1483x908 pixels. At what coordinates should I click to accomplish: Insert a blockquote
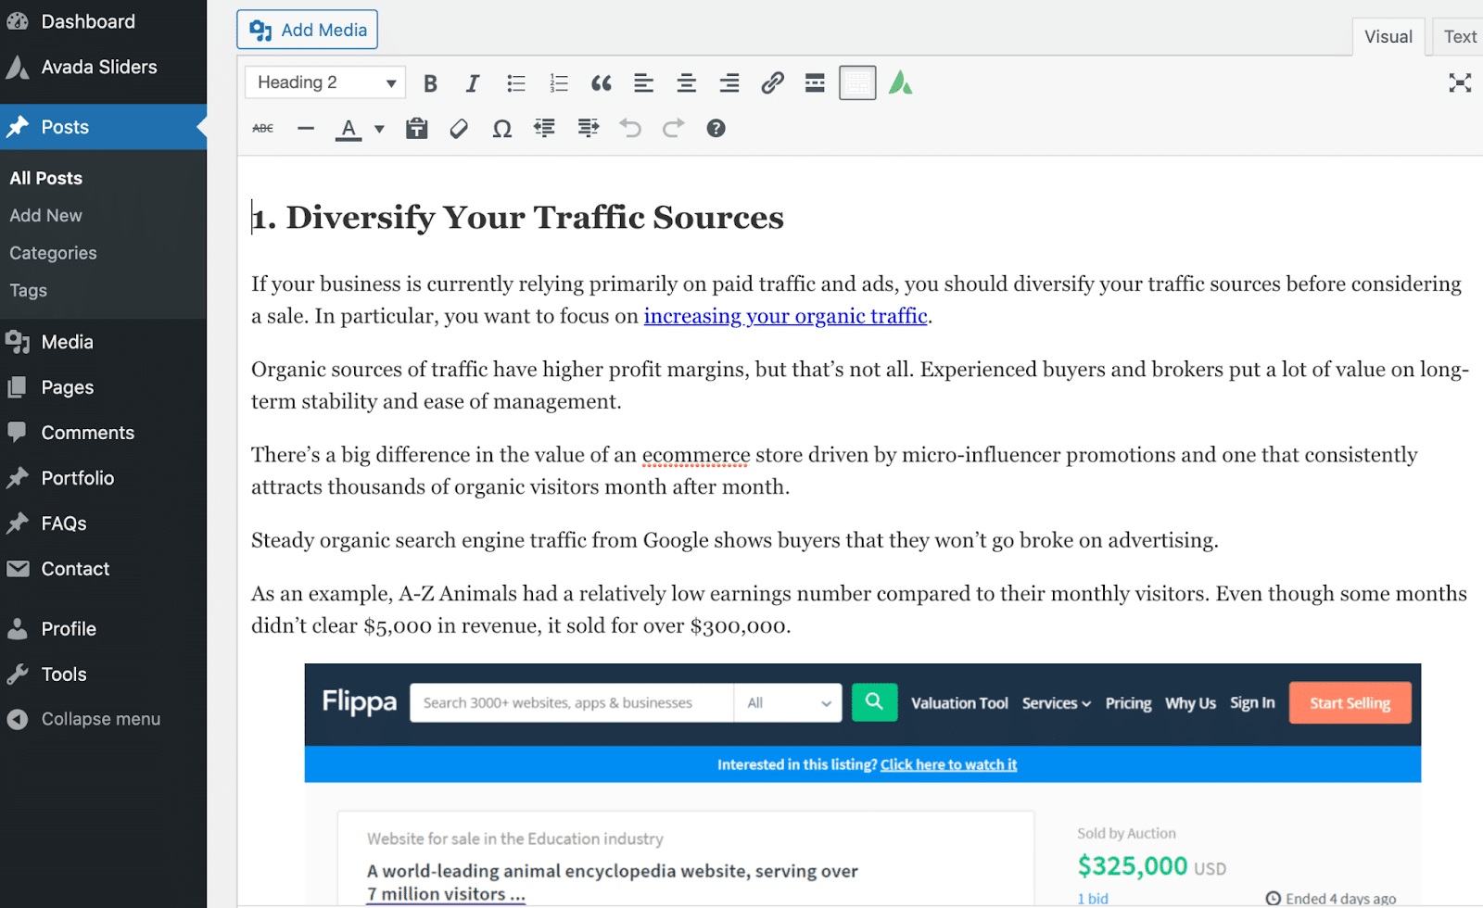(x=601, y=82)
